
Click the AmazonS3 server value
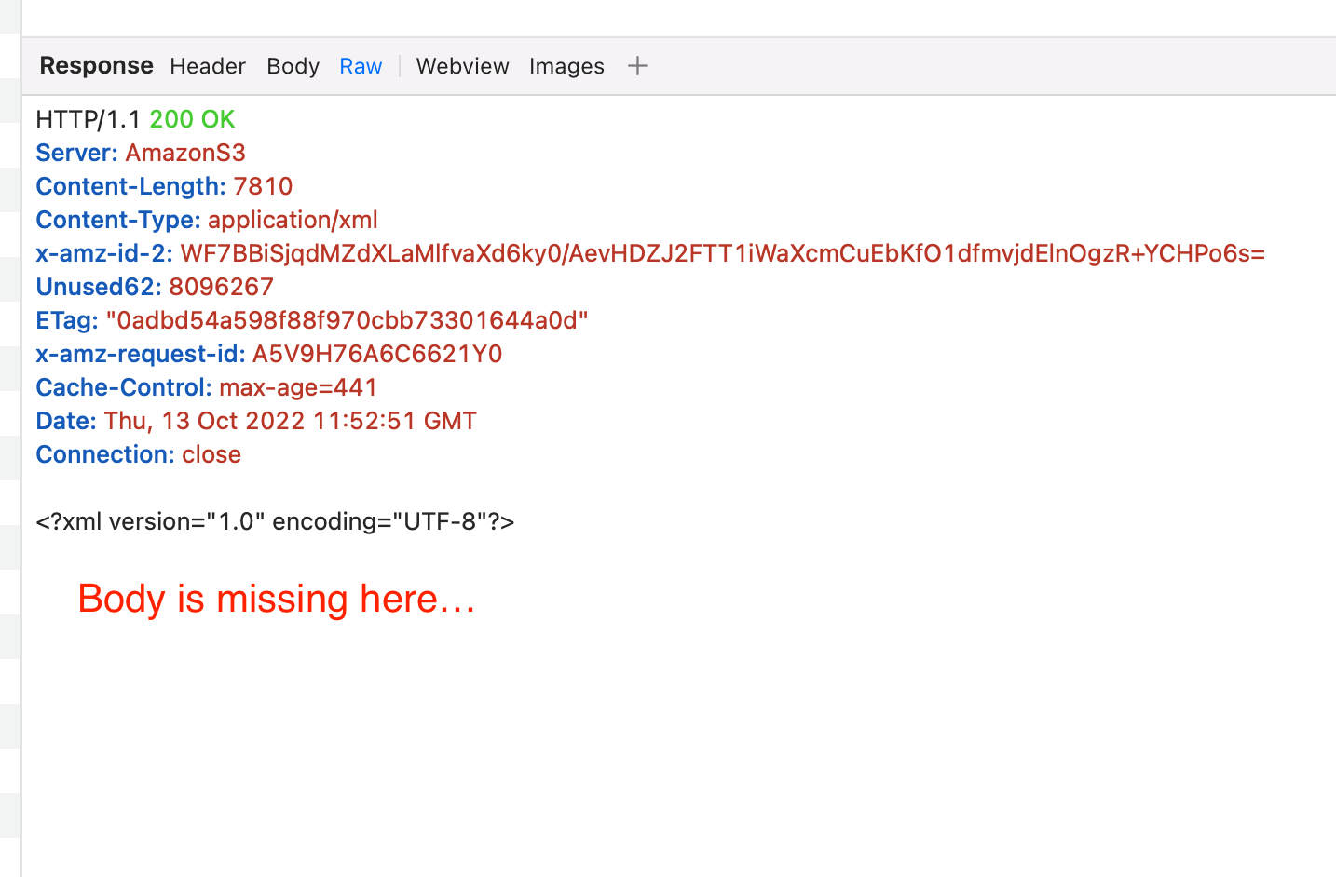point(184,153)
